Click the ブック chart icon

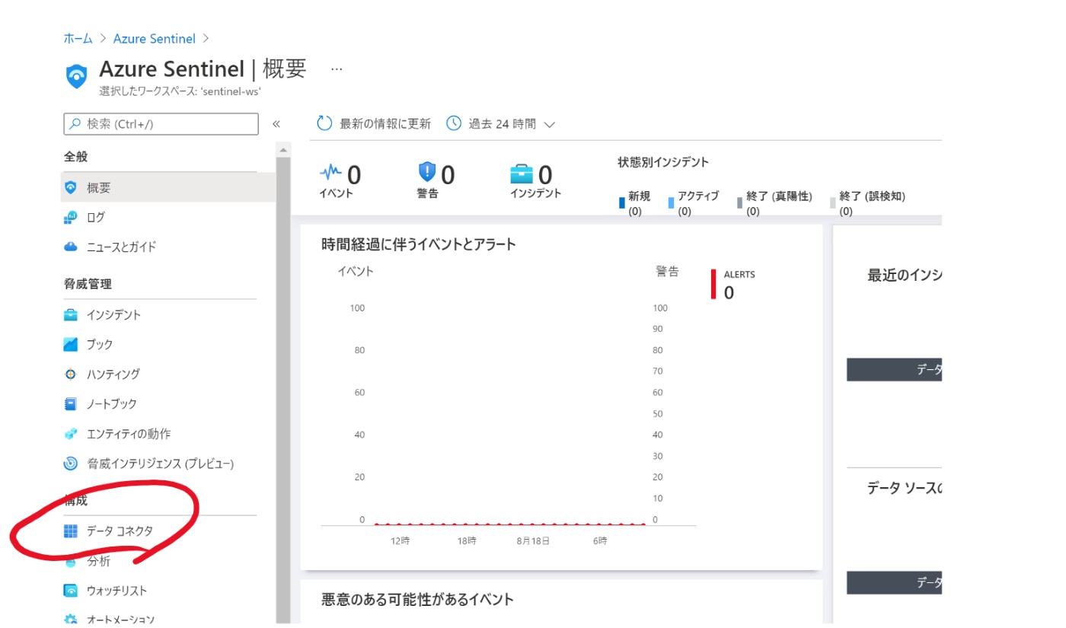click(71, 344)
